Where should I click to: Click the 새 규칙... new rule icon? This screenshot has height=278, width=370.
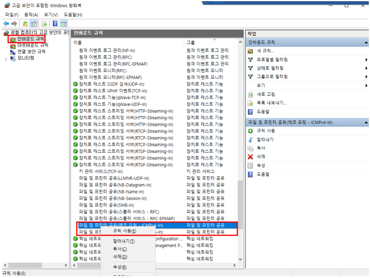pos(251,51)
